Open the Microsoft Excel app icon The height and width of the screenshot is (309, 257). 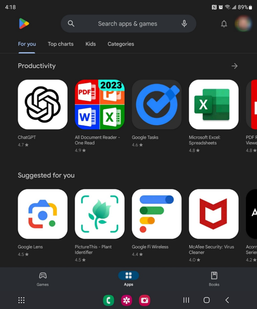[x=214, y=104]
